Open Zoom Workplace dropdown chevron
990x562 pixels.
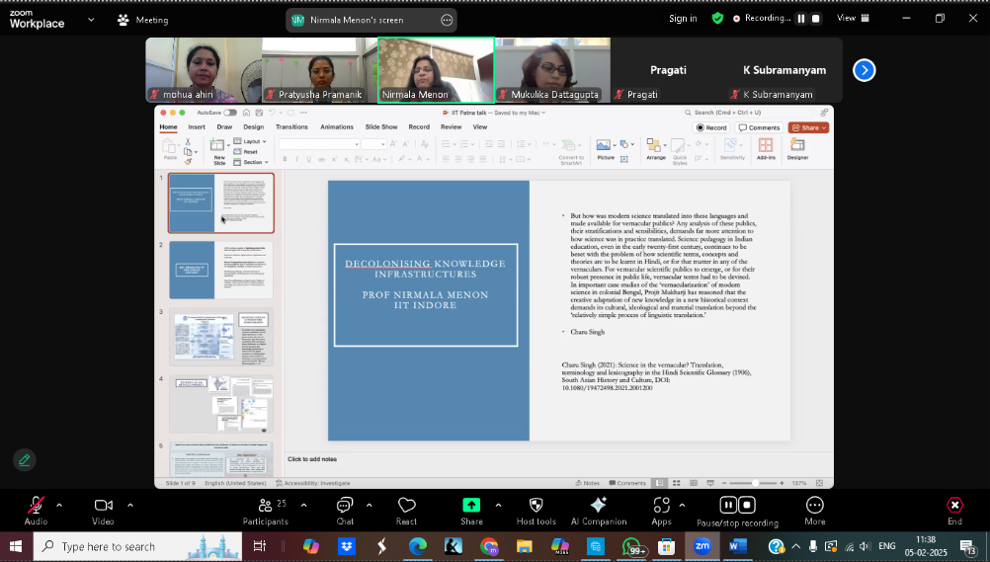pyautogui.click(x=91, y=20)
